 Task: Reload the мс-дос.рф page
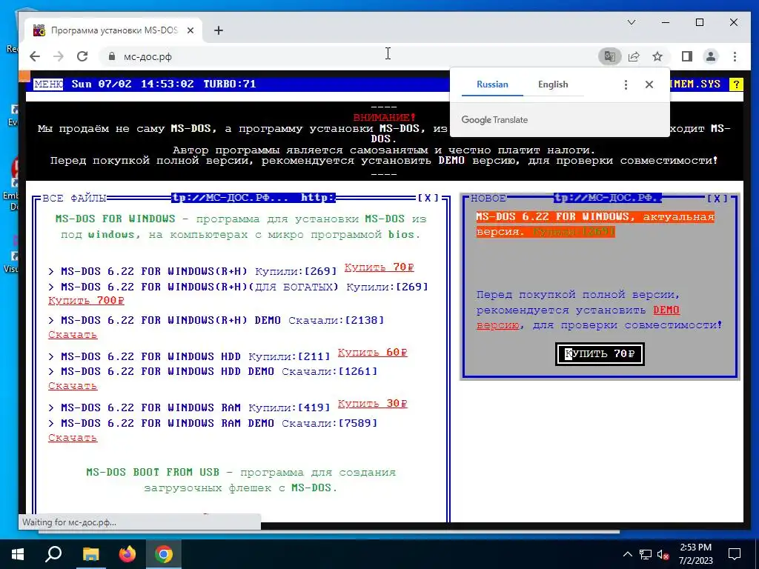tap(82, 56)
